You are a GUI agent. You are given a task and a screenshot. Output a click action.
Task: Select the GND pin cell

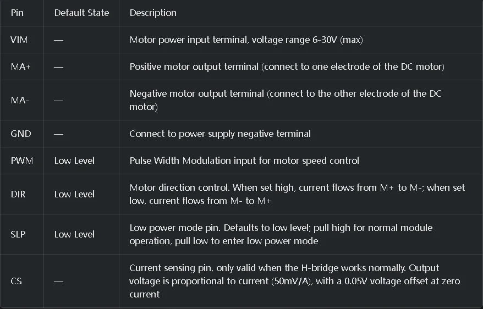pos(21,134)
